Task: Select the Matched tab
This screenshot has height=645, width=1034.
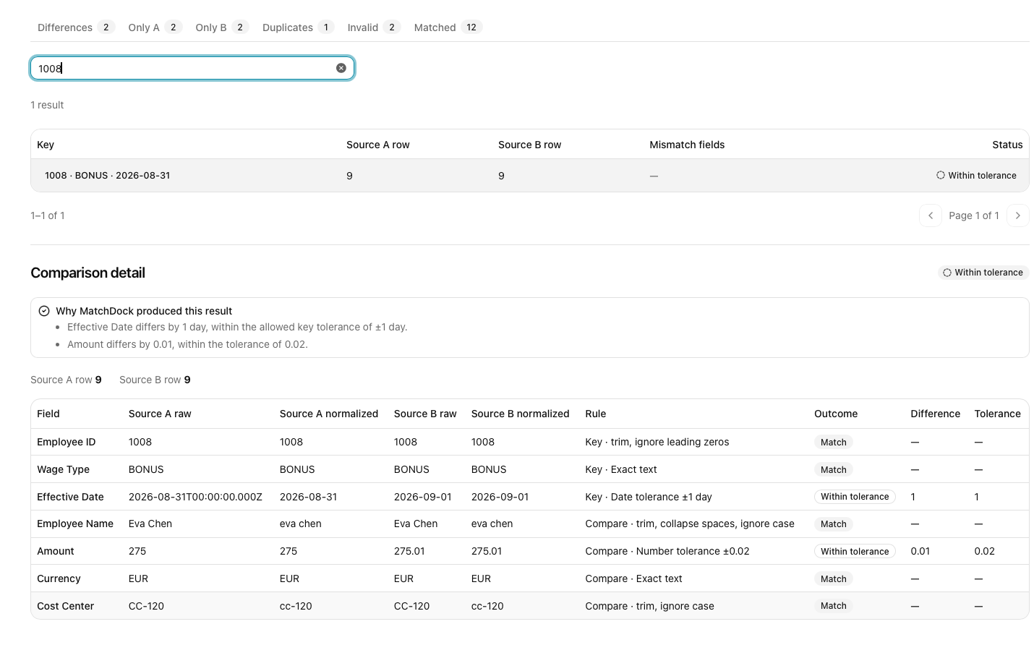Action: point(448,27)
